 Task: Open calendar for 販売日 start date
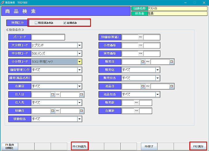pos(143,62)
